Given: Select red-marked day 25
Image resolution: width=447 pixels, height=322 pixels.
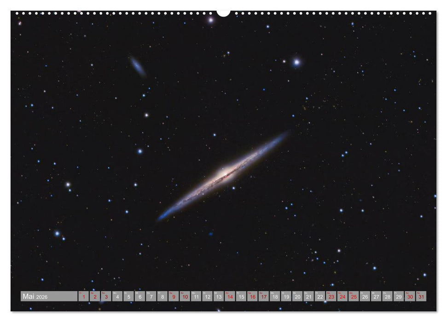Looking at the screenshot, I should click(x=354, y=297).
